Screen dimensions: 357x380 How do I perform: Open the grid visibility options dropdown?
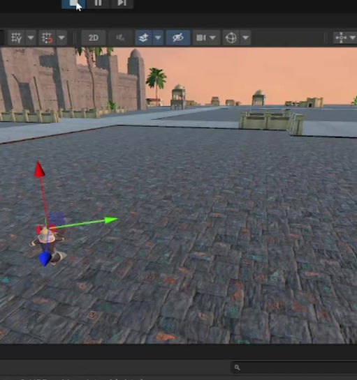[31, 38]
